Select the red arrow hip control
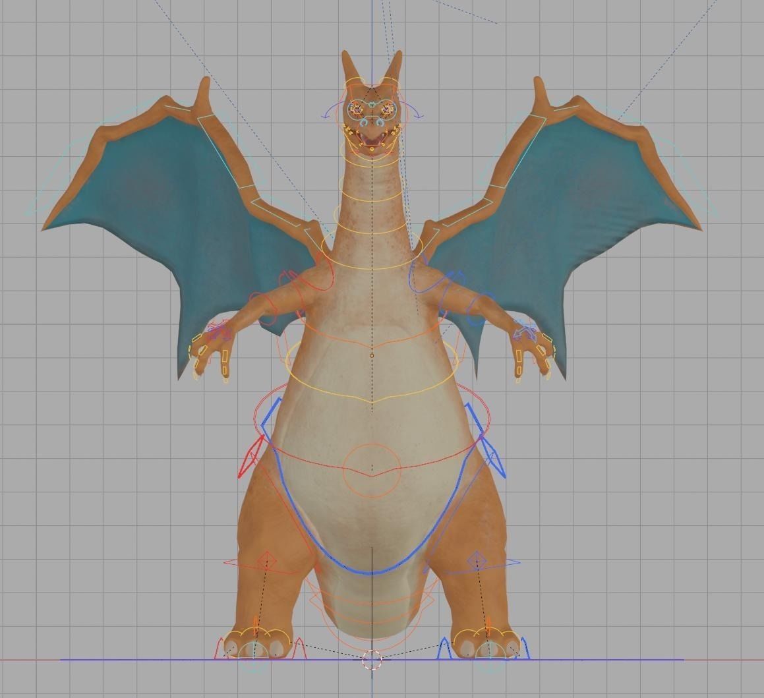Viewport: 764px width, 698px height. [x=251, y=457]
